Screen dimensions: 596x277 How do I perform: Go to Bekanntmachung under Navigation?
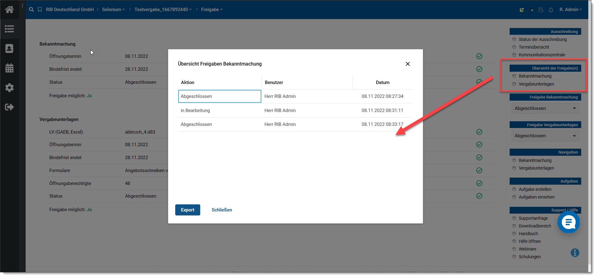click(x=535, y=160)
